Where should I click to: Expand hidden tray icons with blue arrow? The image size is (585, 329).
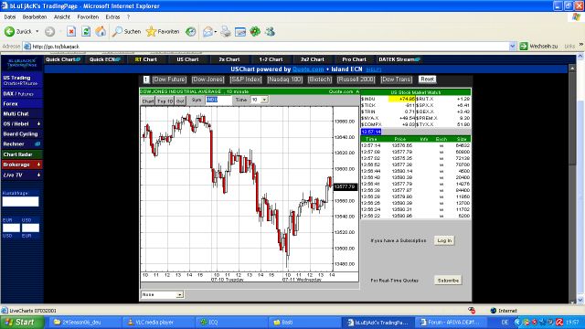pyautogui.click(x=517, y=322)
